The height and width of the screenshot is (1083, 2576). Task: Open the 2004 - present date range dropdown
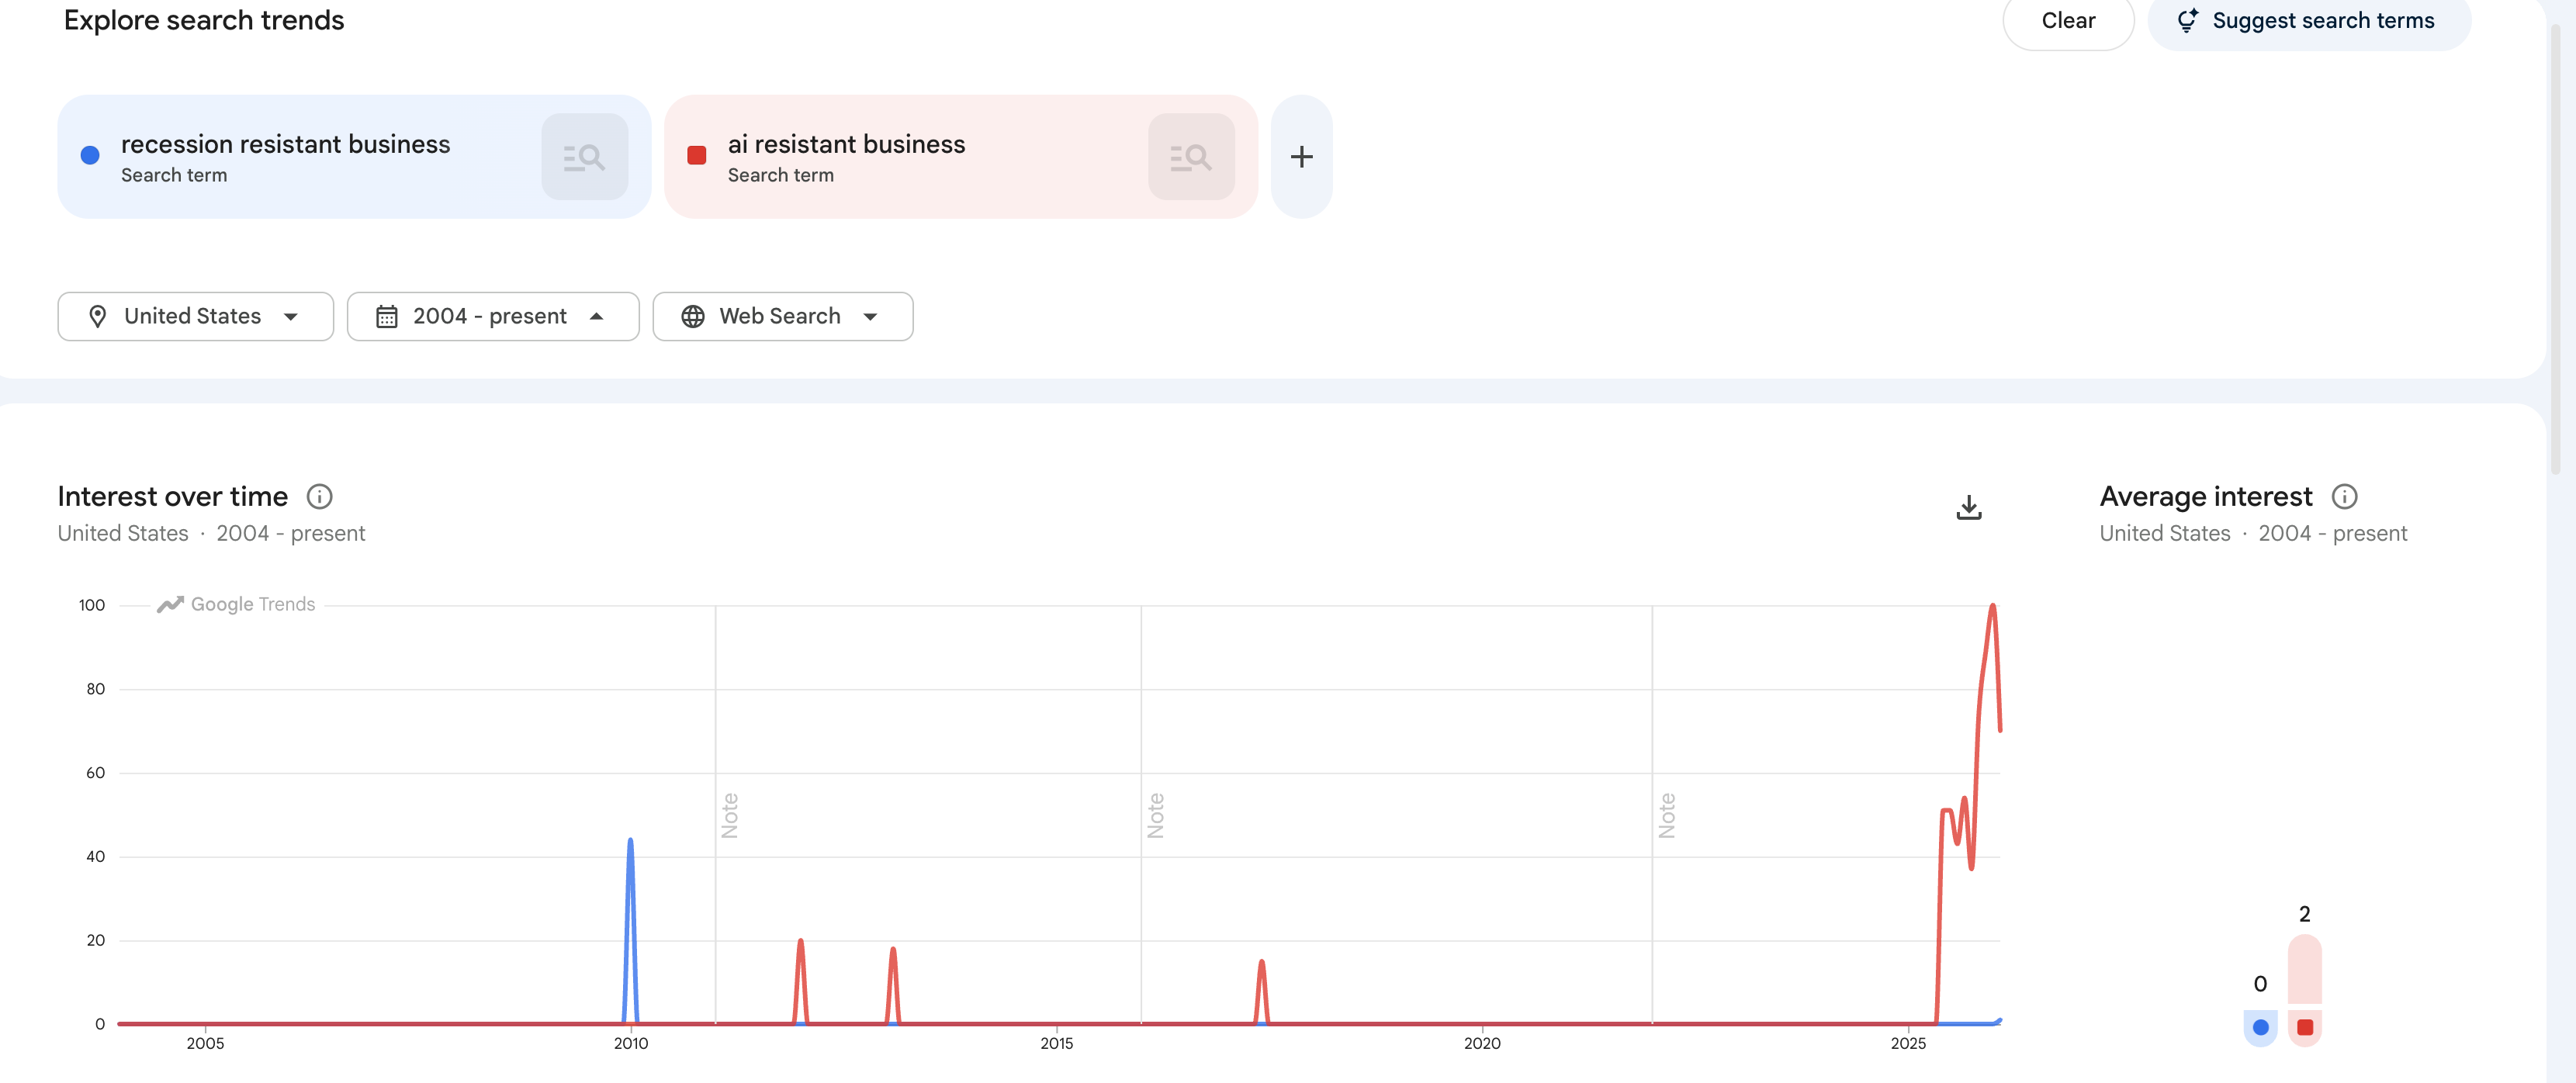pyautogui.click(x=492, y=316)
